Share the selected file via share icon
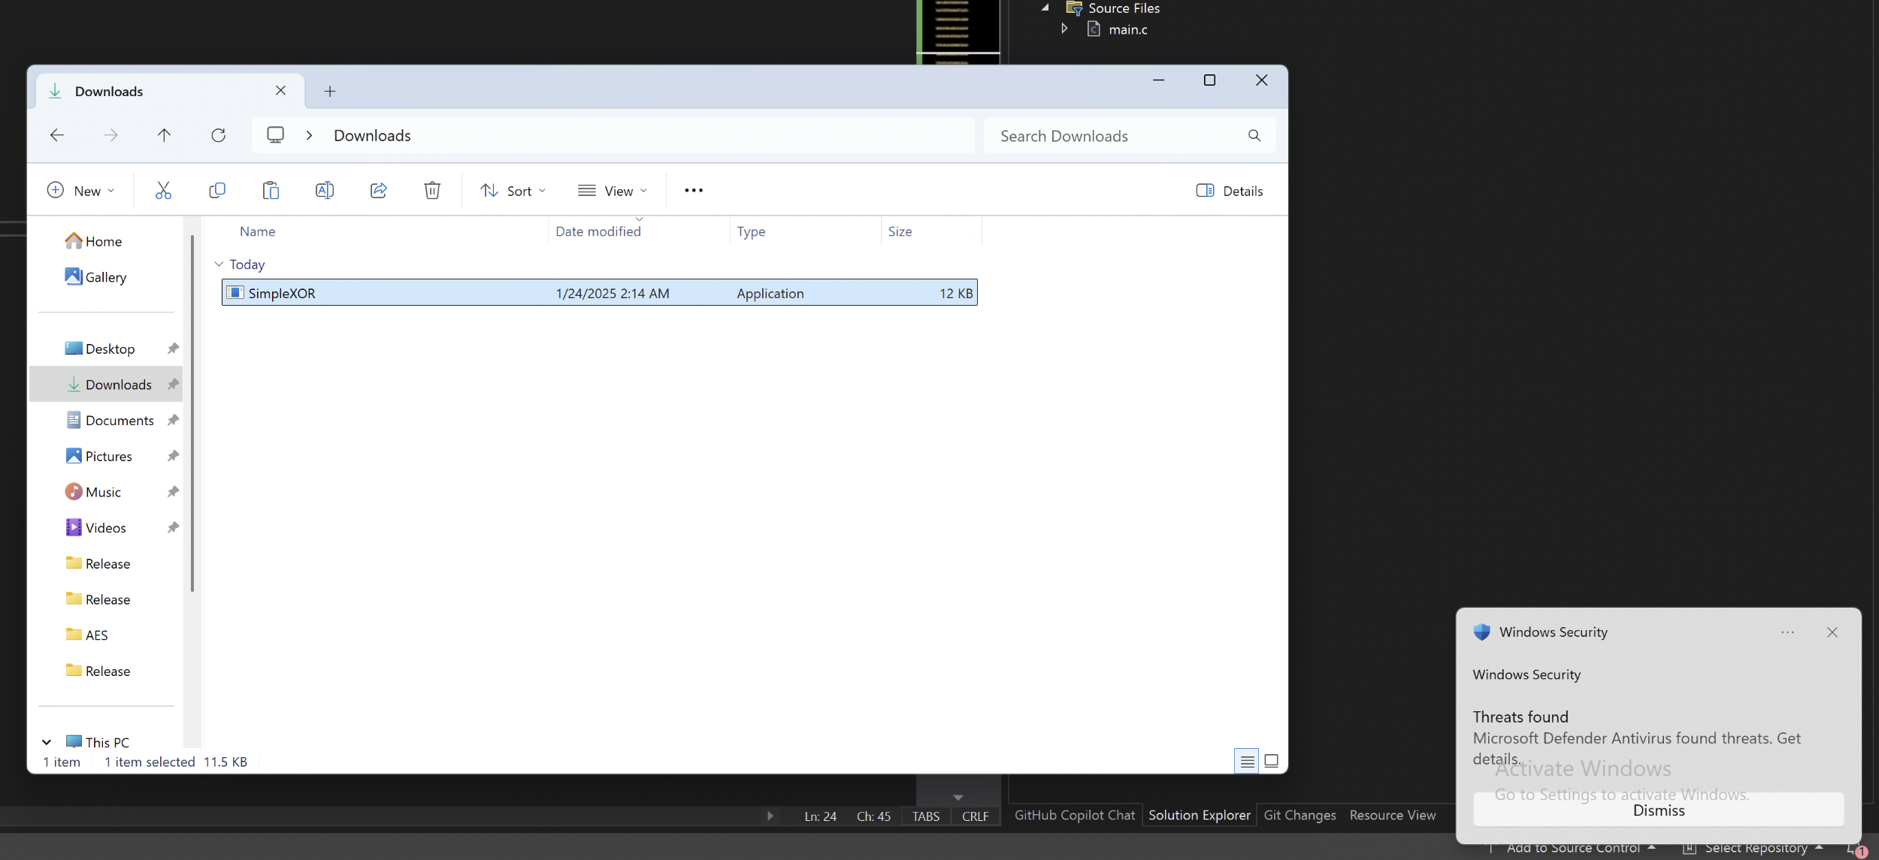Screen dimensions: 1879x860 tap(378, 190)
